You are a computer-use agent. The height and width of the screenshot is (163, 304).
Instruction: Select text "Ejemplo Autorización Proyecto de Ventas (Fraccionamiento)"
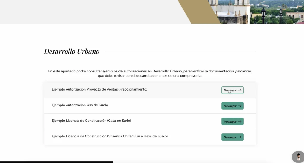(x=99, y=89)
